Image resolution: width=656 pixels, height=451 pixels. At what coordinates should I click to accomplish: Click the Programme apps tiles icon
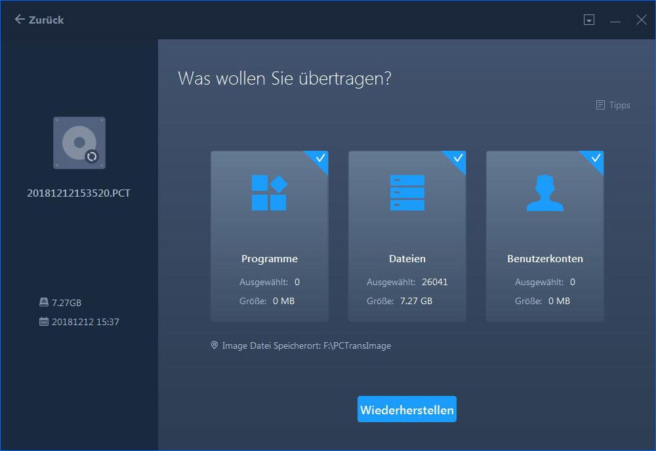[x=270, y=193]
